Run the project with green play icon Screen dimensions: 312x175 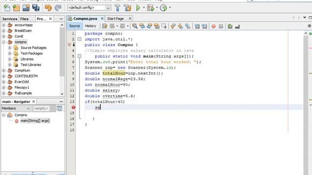138,8
